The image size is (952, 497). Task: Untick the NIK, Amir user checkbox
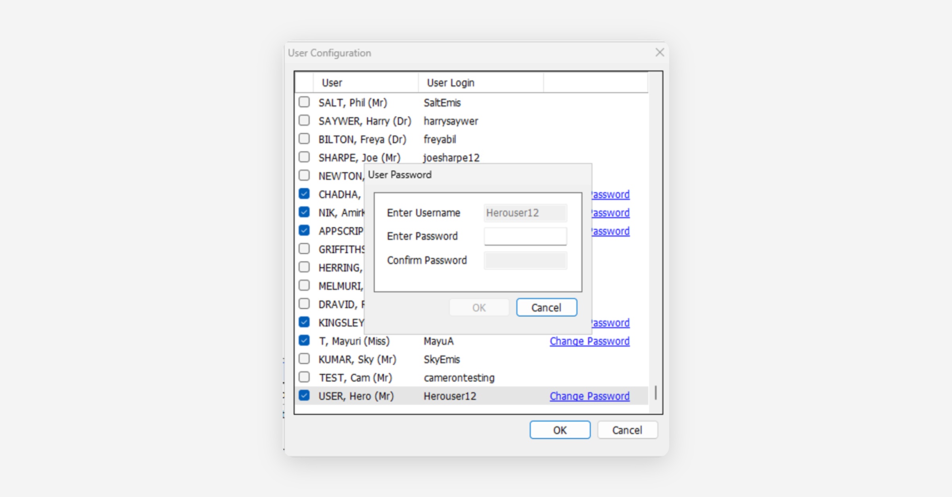tap(304, 212)
